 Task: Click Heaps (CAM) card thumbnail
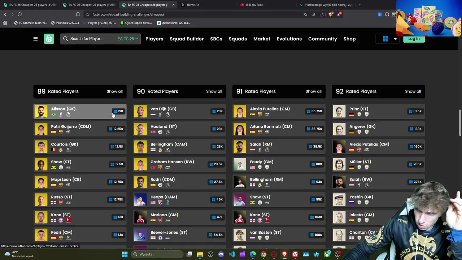tap(140, 199)
